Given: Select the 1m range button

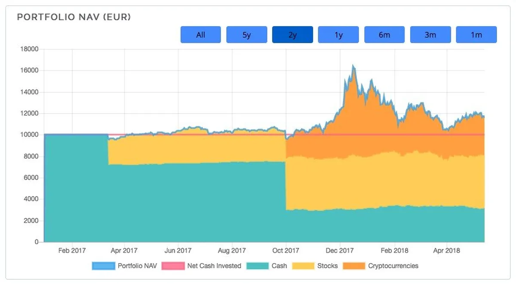Looking at the screenshot, I should 476,35.
